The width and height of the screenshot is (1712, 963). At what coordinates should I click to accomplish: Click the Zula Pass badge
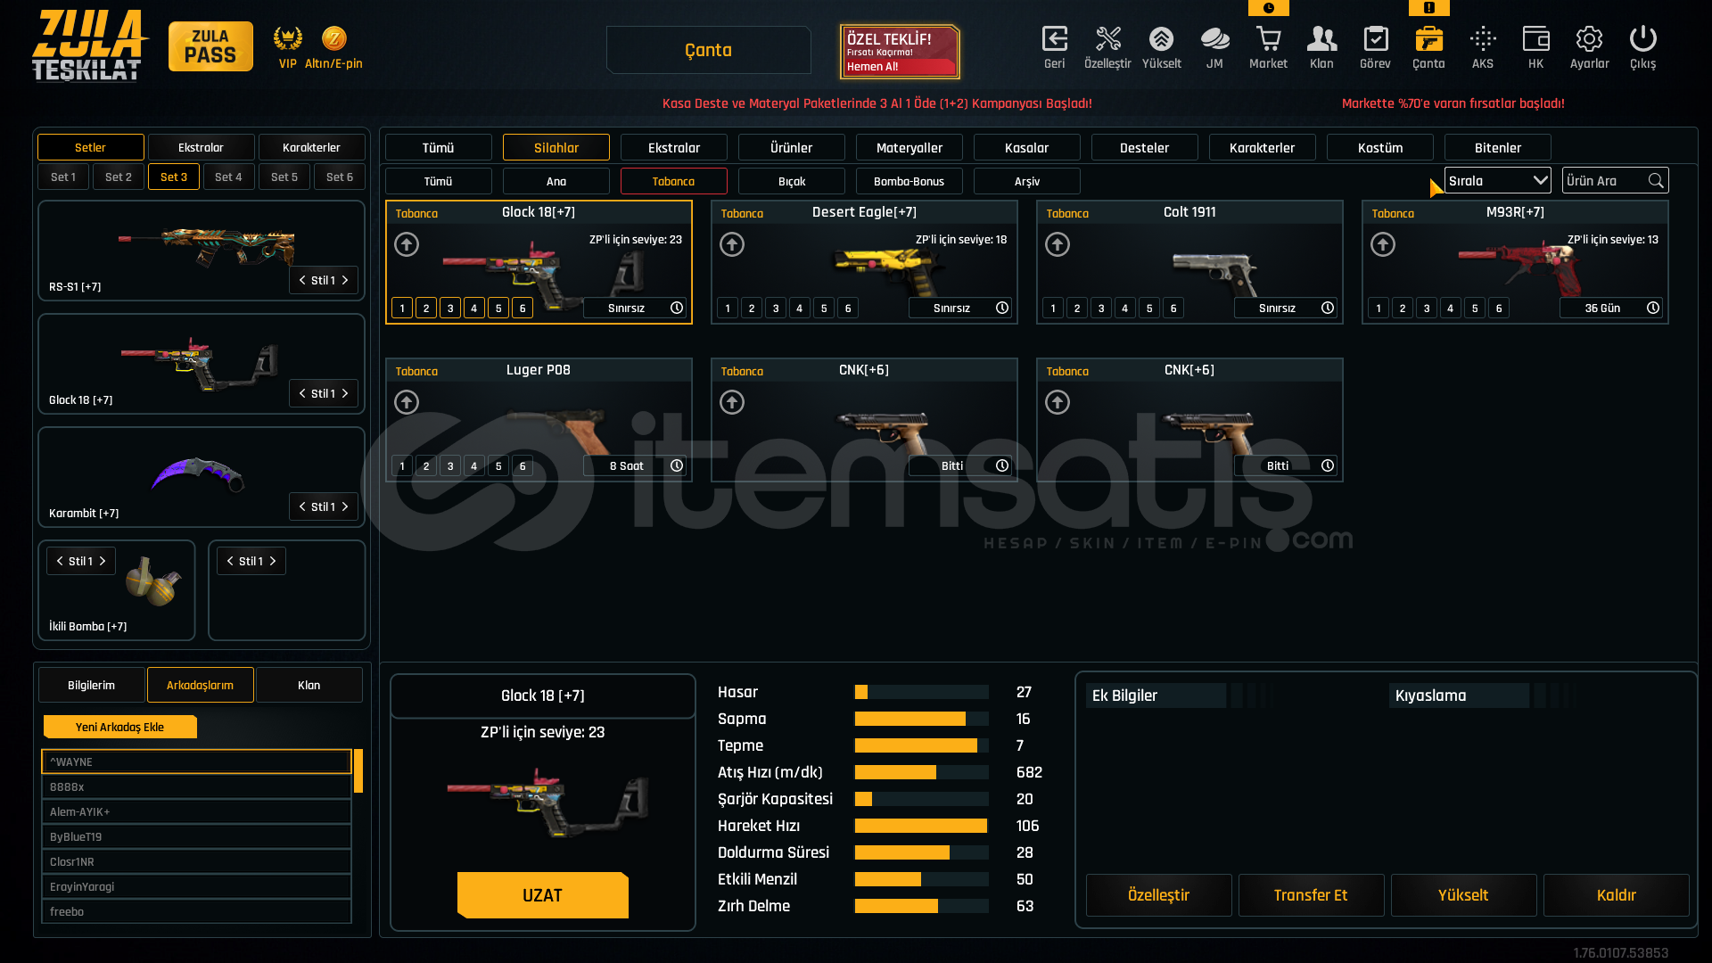(x=210, y=46)
